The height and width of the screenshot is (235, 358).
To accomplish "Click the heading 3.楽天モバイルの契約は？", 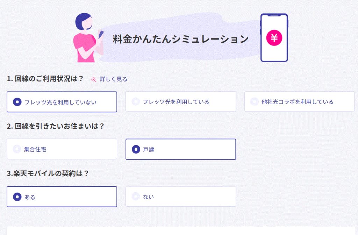I will [48, 173].
